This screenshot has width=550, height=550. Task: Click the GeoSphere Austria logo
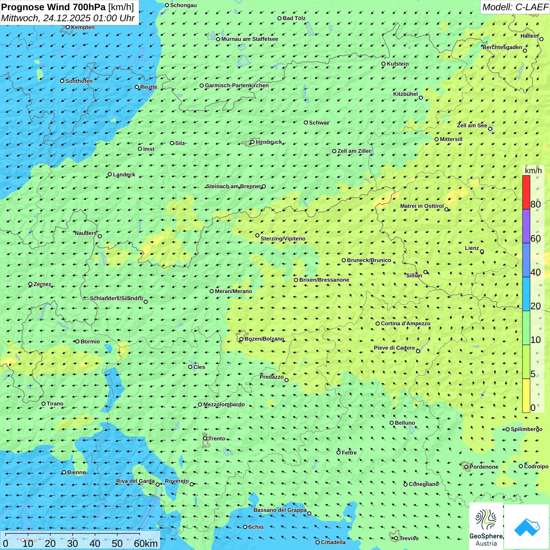pos(486,526)
